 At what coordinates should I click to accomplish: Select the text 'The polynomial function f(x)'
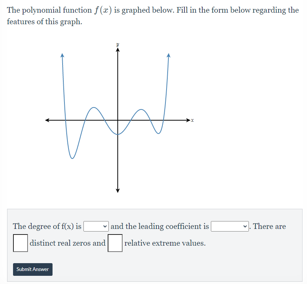tap(56, 10)
